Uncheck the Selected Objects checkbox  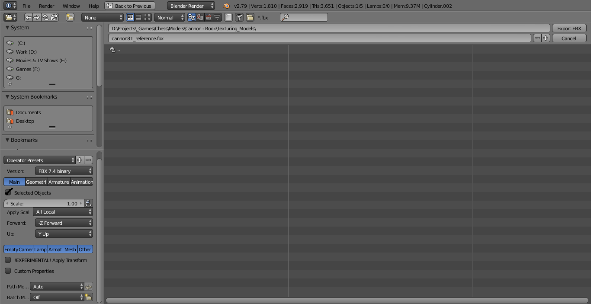pyautogui.click(x=7, y=193)
